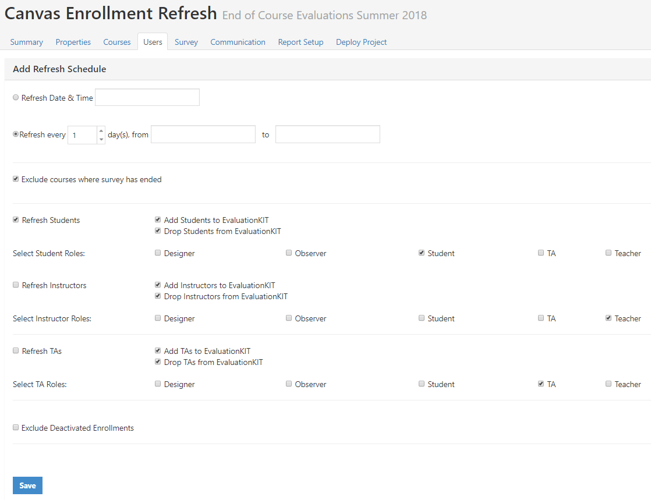This screenshot has height=500, width=651.
Task: Uncheck Drop Students from EvaluationKIT
Action: [x=158, y=231]
